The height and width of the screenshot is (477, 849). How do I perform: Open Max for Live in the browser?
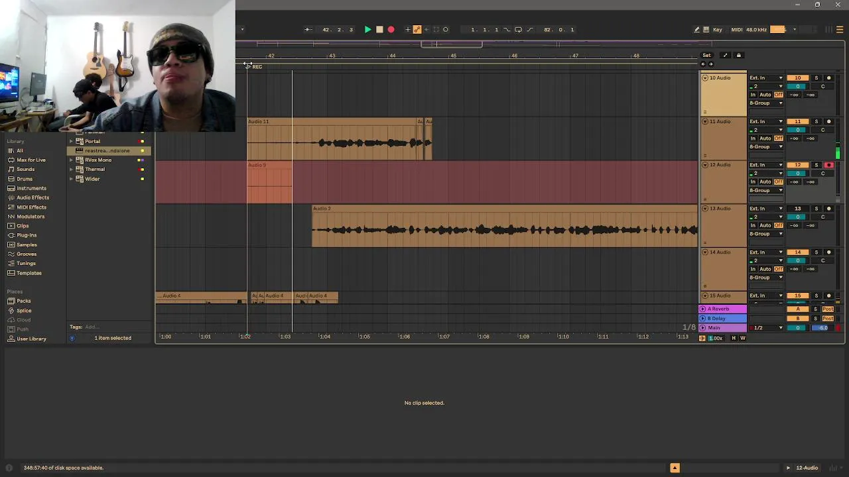pos(31,160)
